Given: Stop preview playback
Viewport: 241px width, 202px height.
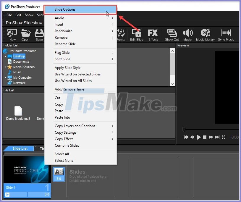Looking at the screenshot, I should [204, 137].
